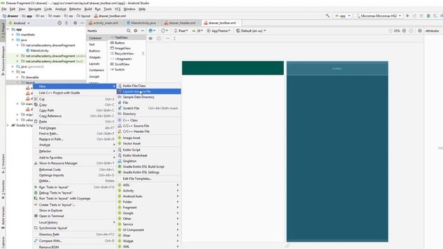Click the hammer Make Project icon
Viewport: 443px width, 249px height.
click(x=327, y=16)
